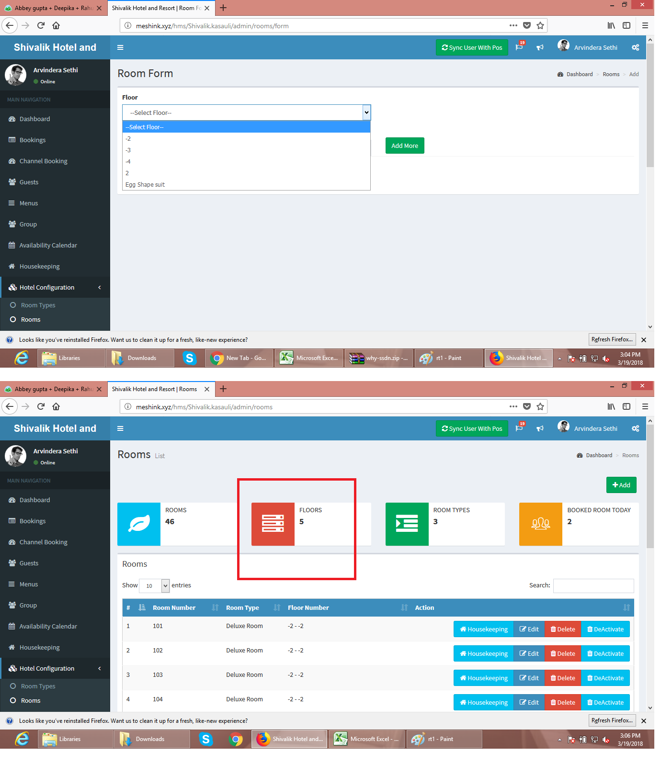Click the Add More button
This screenshot has height=764, width=661.
click(405, 146)
